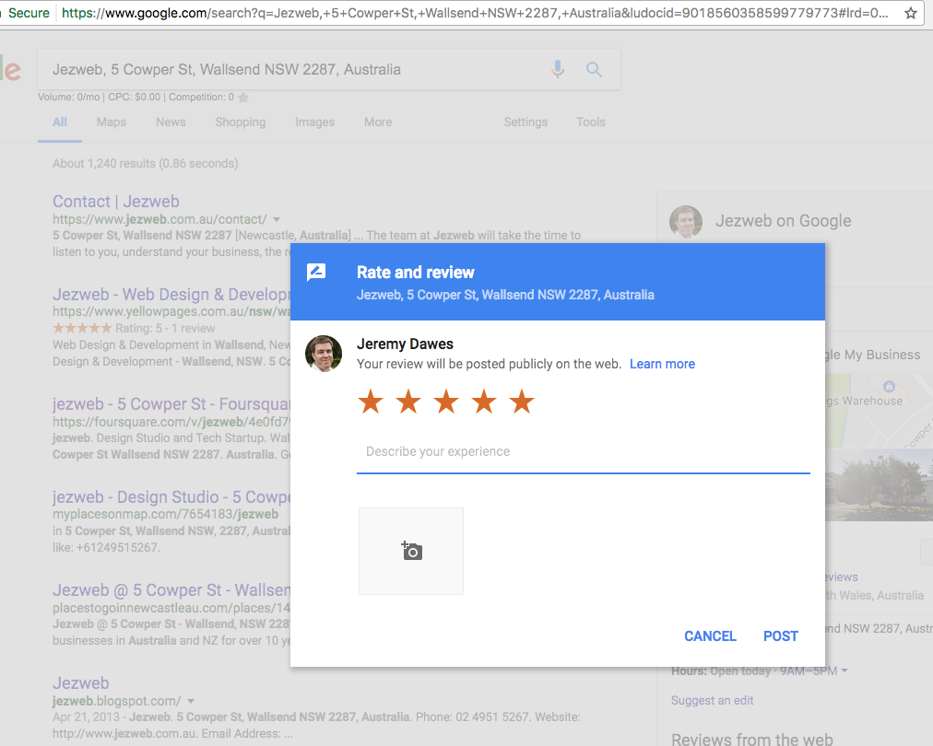
Task: Switch to the News tab
Action: click(171, 122)
